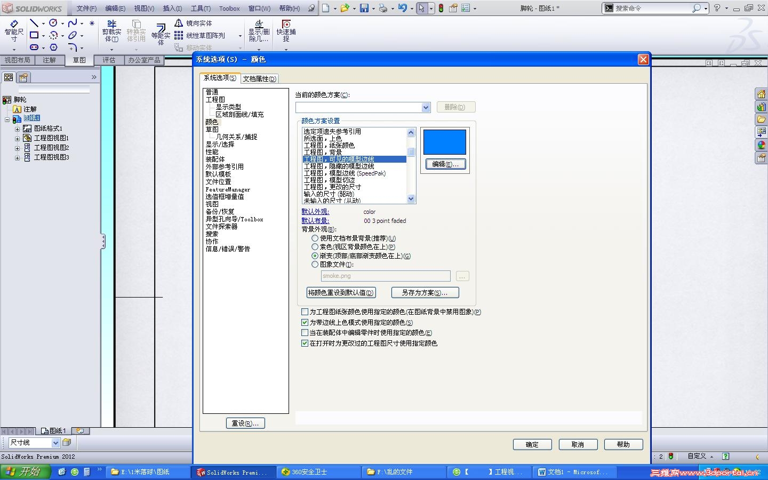768x480 pixels.
Task: Collapse the 图纸1 tree node
Action: 7,119
